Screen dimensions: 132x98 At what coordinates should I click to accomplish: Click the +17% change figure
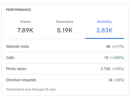tap(118, 46)
